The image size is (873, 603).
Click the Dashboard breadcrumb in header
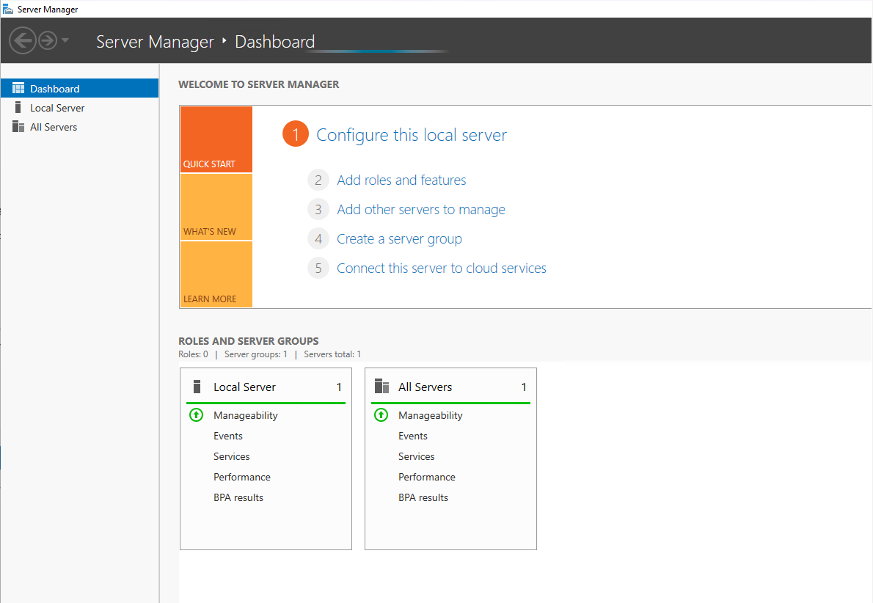tap(275, 42)
